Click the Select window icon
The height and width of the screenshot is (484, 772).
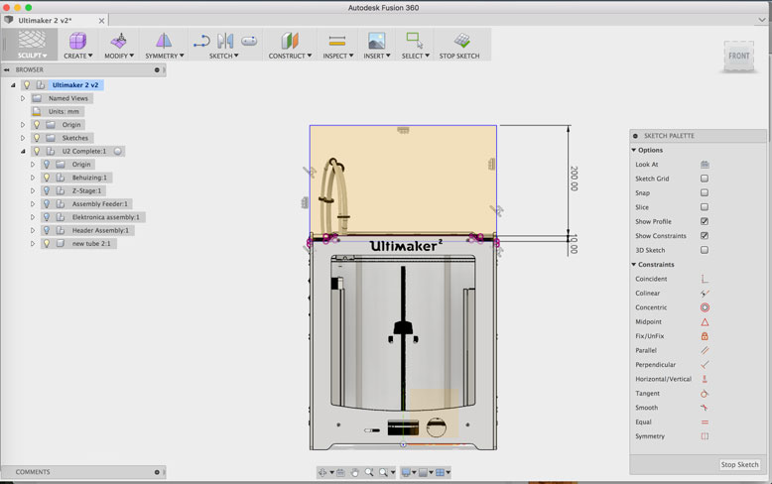point(415,41)
